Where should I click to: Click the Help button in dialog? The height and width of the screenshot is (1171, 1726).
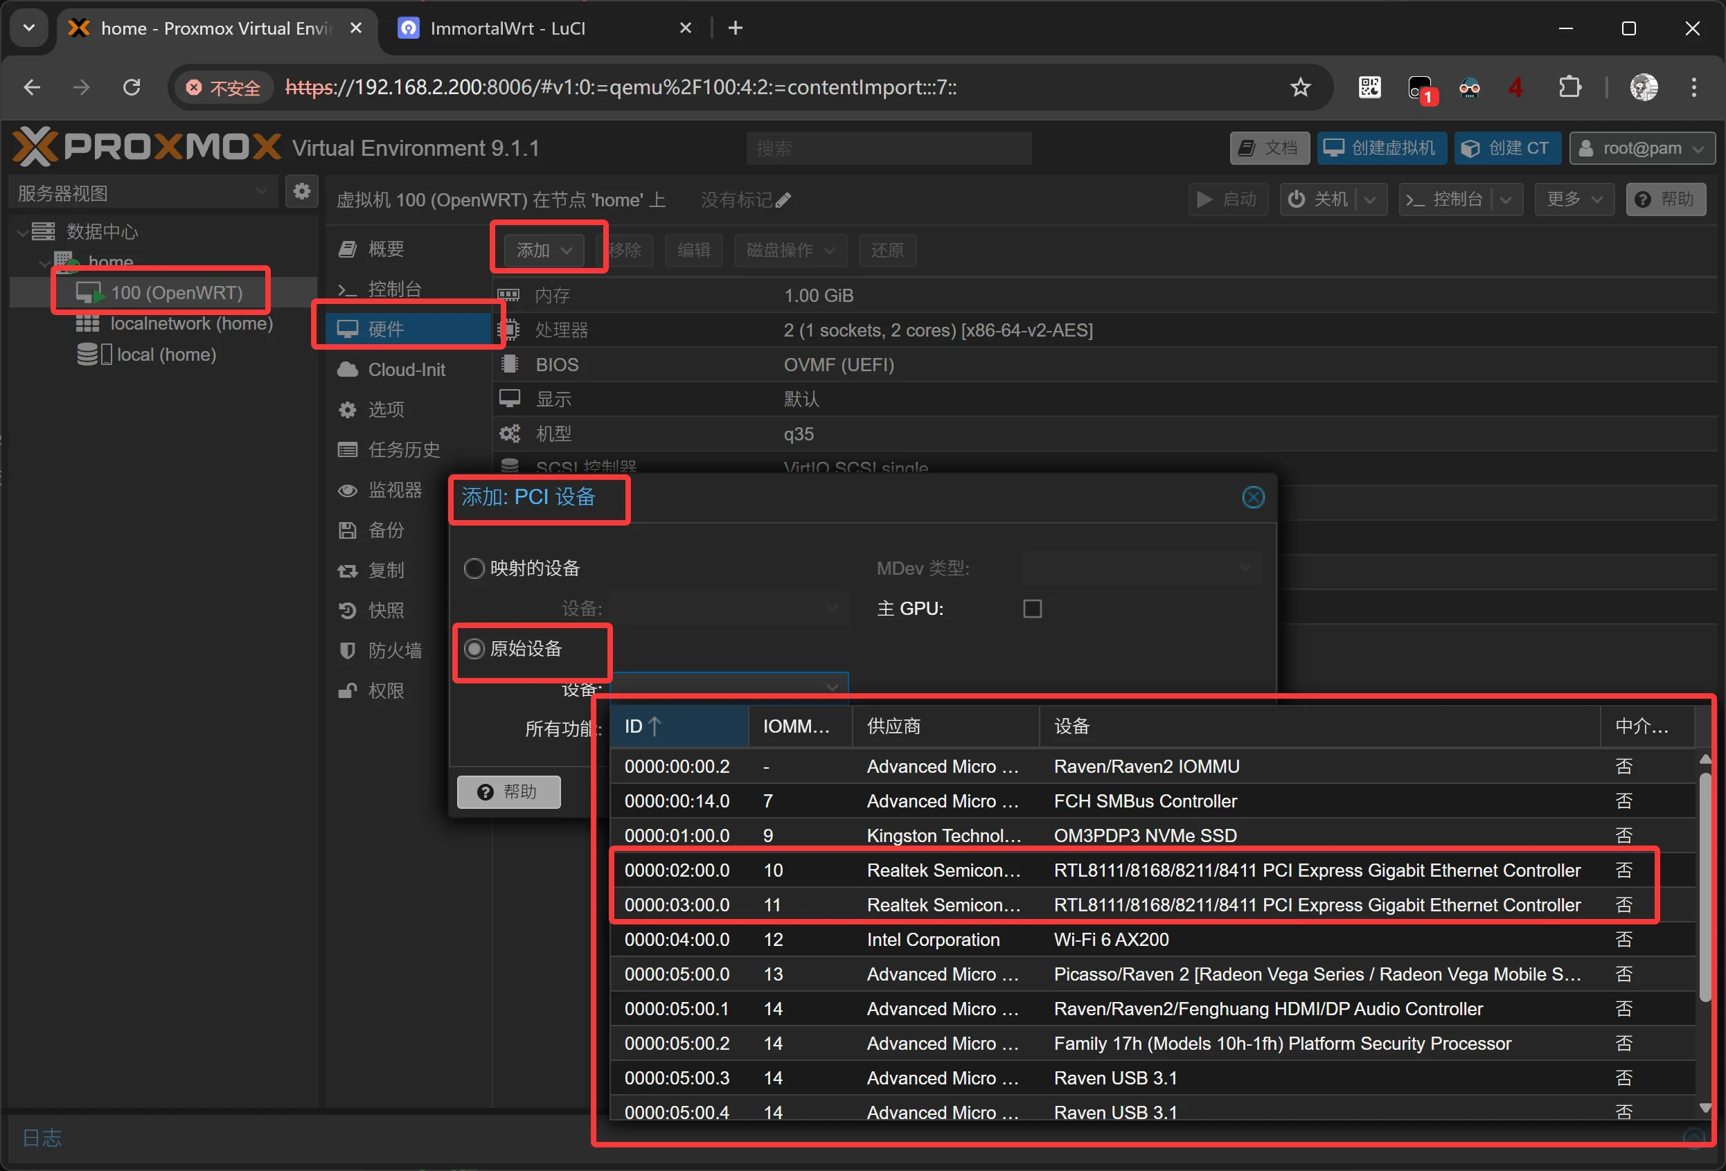point(509,792)
